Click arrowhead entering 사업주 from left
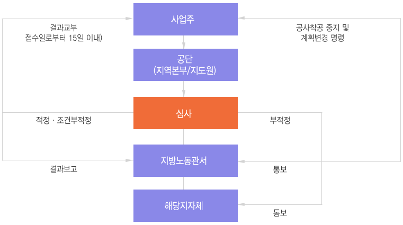 129,19
